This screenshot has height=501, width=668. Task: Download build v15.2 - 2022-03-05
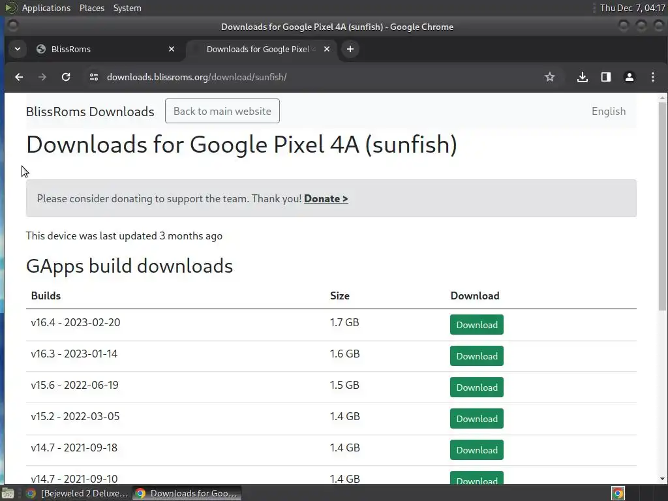tap(477, 418)
